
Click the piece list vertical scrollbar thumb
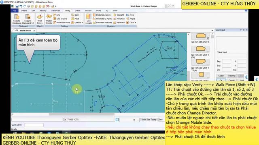pyautogui.click(x=212, y=37)
